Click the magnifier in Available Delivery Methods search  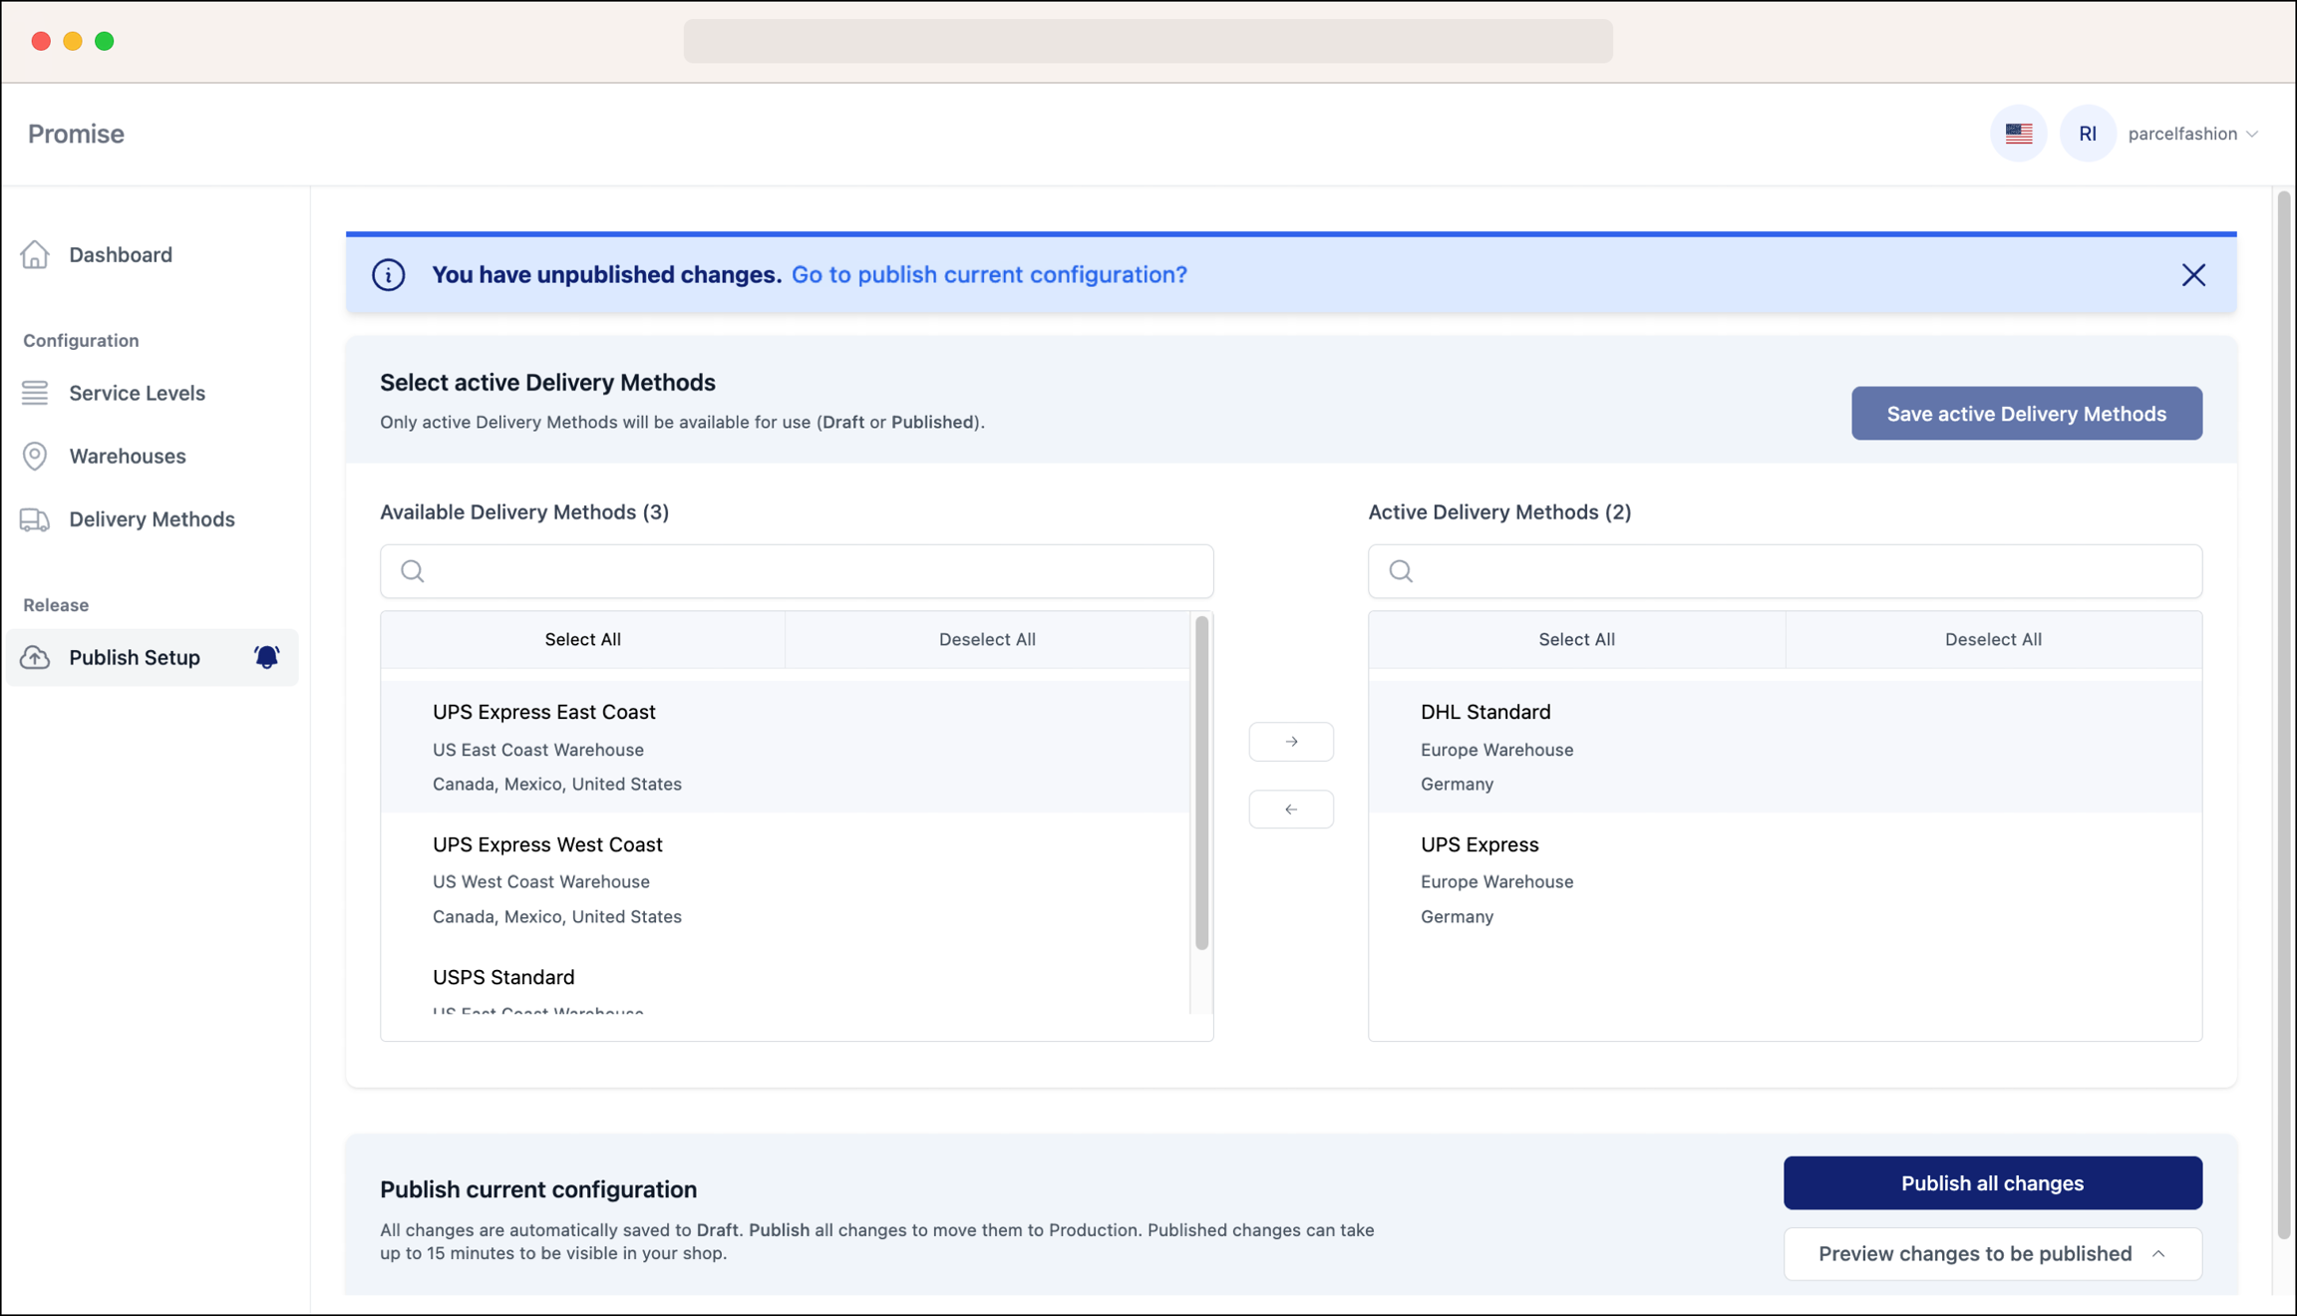pyautogui.click(x=412, y=570)
